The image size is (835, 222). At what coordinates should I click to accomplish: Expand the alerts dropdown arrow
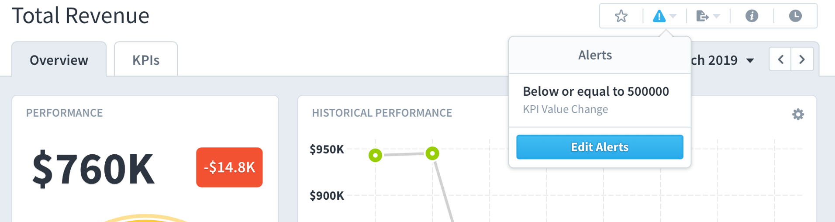point(673,17)
